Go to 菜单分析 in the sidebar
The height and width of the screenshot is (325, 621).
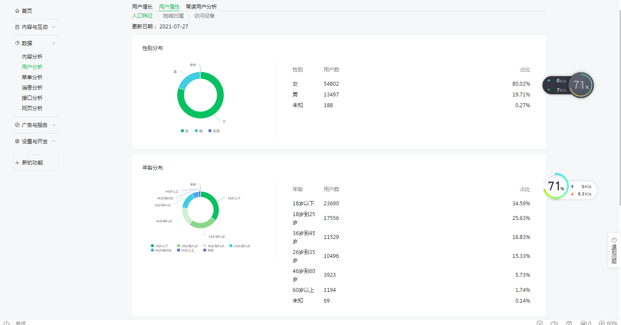tap(32, 77)
